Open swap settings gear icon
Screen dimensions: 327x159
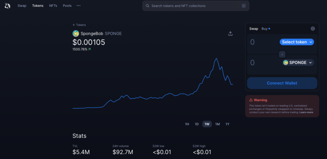[313, 29]
